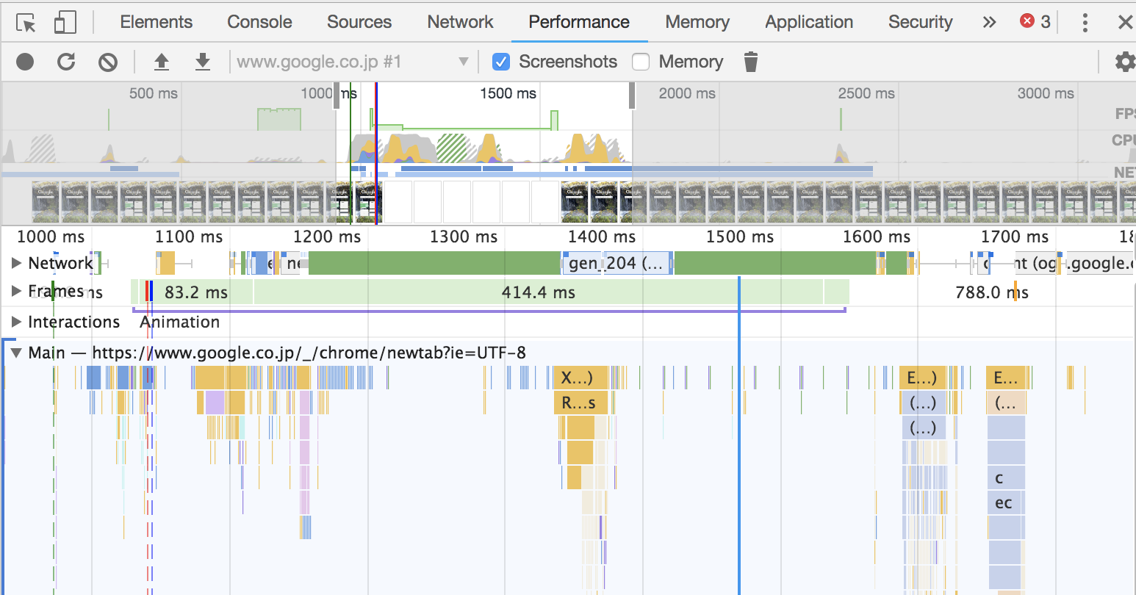This screenshot has height=595, width=1136.
Task: Expand the Interactions track
Action: click(x=16, y=322)
